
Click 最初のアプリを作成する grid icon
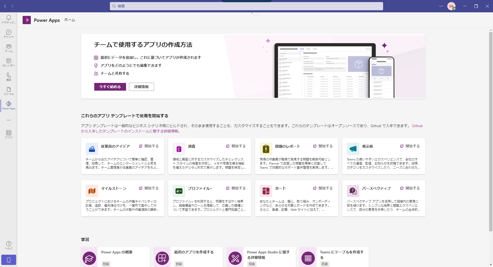click(x=162, y=258)
